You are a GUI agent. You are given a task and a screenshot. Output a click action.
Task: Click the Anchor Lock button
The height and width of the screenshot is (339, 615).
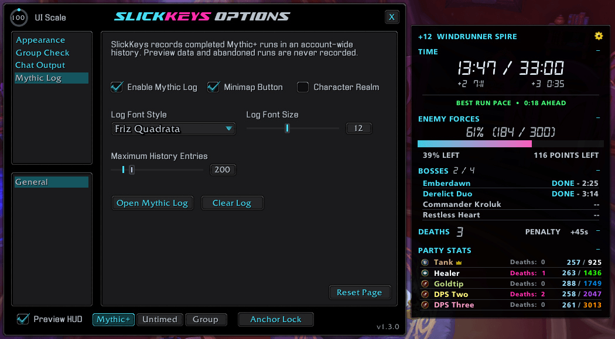click(275, 320)
